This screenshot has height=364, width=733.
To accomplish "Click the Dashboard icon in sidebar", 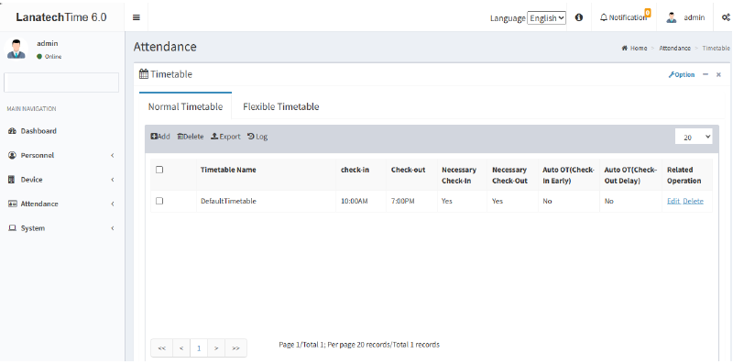I will click(12, 131).
